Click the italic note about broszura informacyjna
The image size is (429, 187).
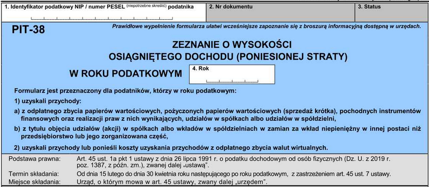tap(266, 26)
